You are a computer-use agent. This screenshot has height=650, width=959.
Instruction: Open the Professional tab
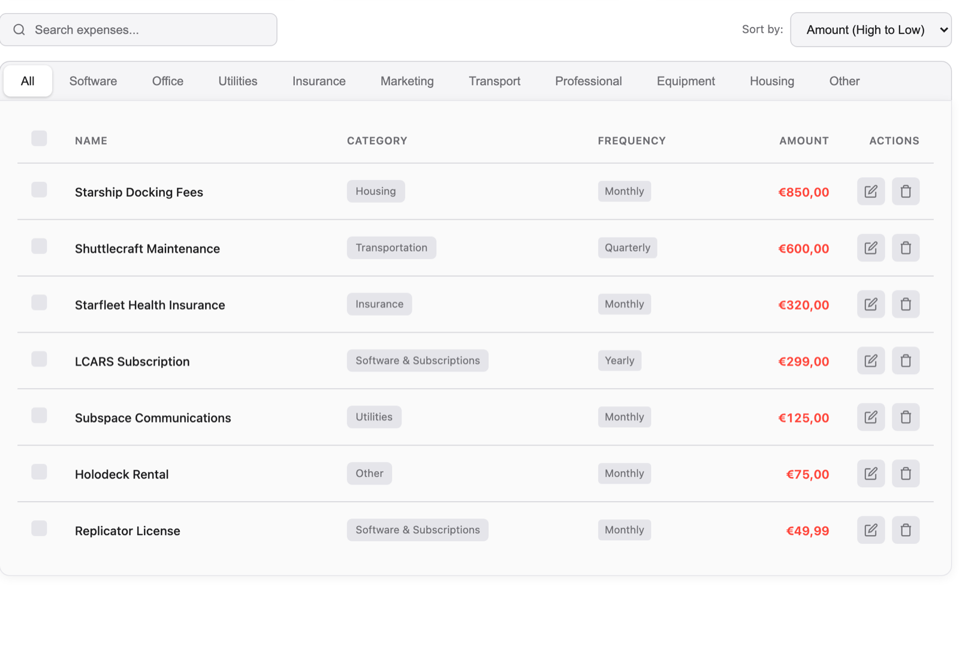coord(589,81)
